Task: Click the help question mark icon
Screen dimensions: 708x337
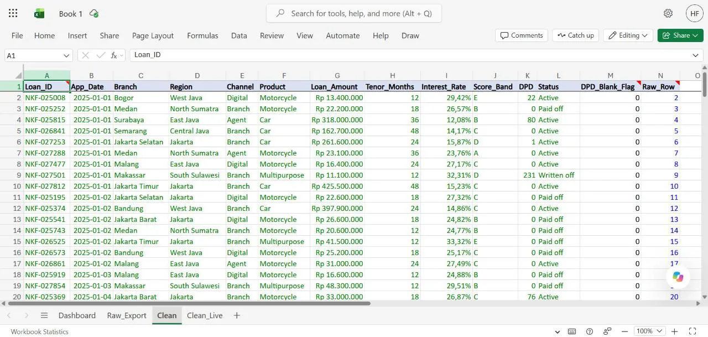Action: [x=590, y=331]
